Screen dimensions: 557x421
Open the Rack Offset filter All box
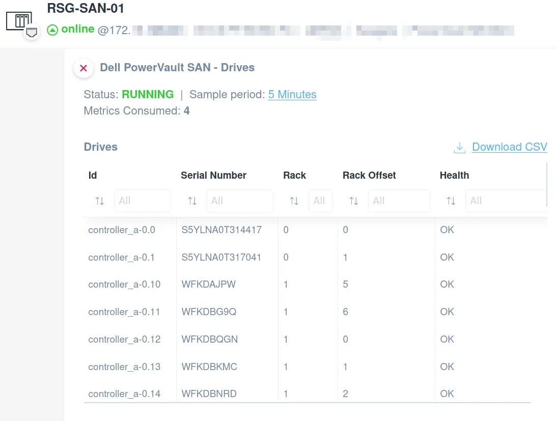pyautogui.click(x=399, y=201)
